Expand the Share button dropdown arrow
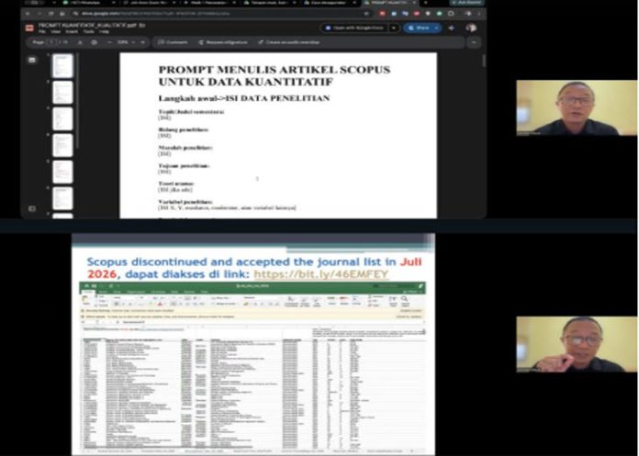This screenshot has width=639, height=456. [x=437, y=28]
